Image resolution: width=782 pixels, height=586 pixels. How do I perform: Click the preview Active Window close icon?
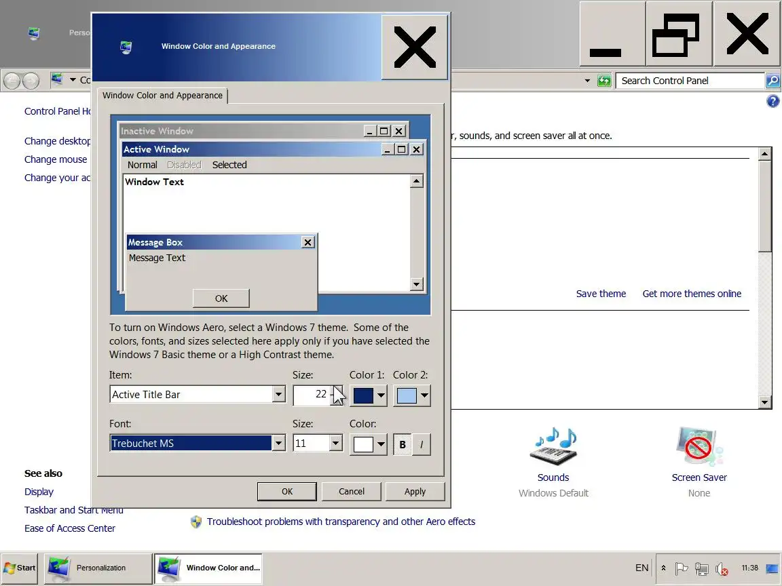[x=416, y=149]
